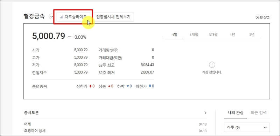Click the 고가 label
The width and height of the screenshot is (280, 136).
[36, 58]
